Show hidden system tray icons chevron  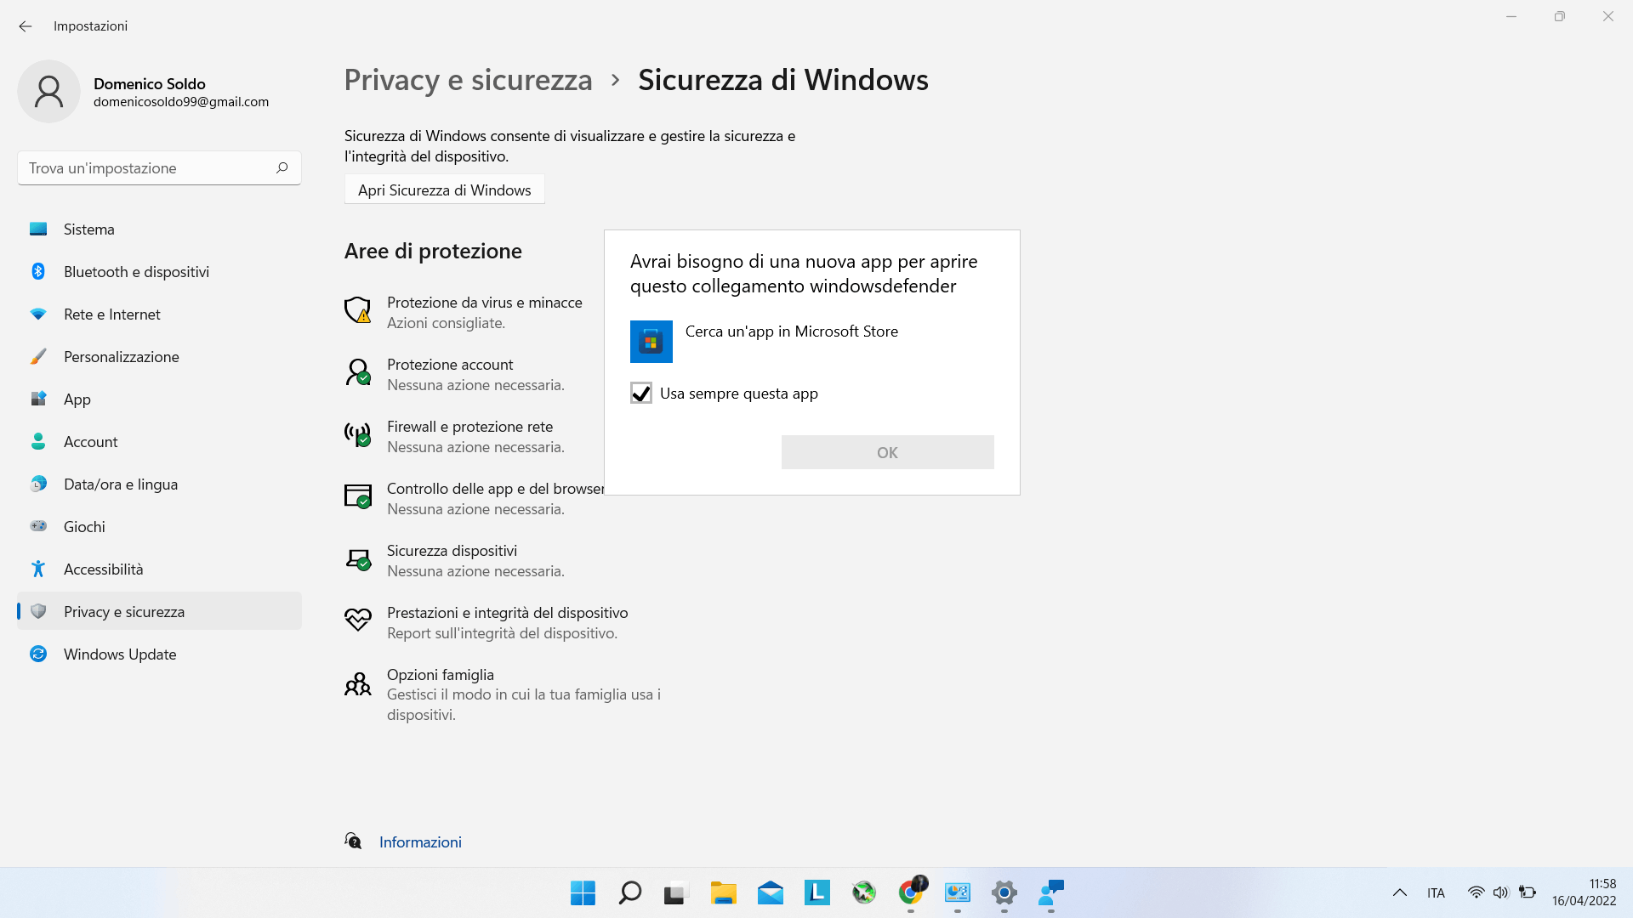click(x=1399, y=892)
